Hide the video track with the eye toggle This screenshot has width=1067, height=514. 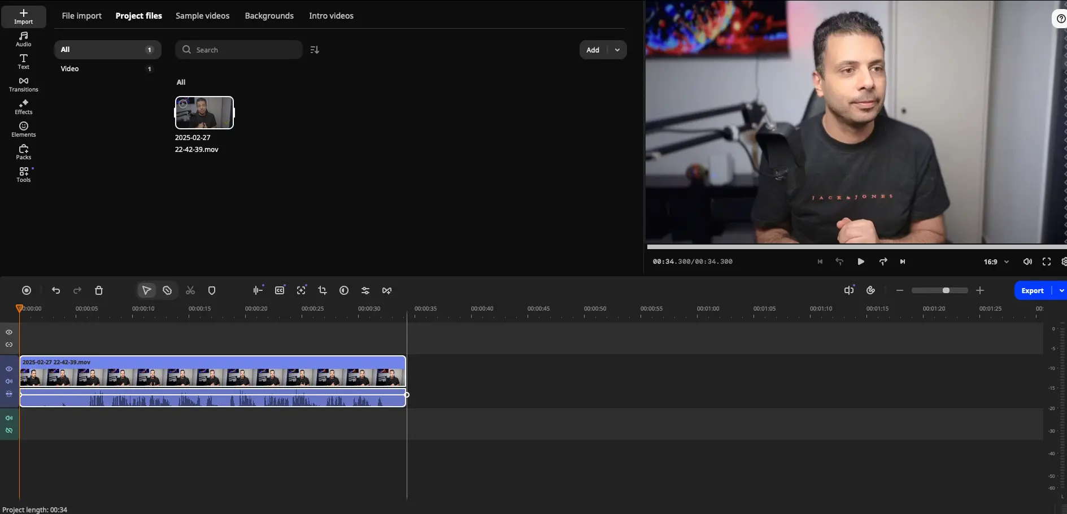pos(8,368)
